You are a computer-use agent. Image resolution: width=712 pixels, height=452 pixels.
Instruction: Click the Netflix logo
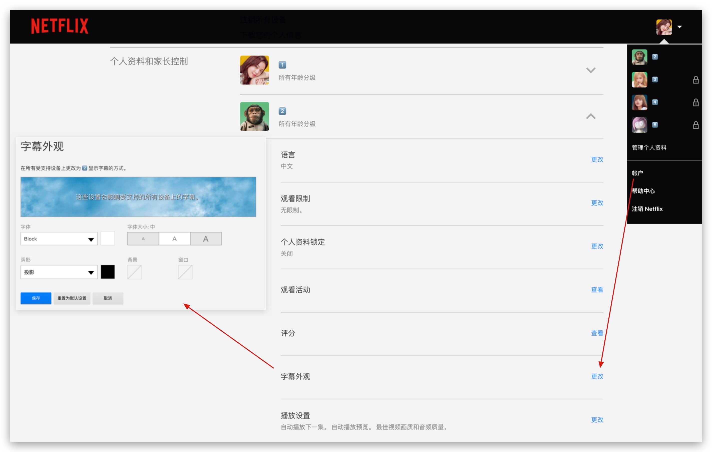(x=60, y=26)
